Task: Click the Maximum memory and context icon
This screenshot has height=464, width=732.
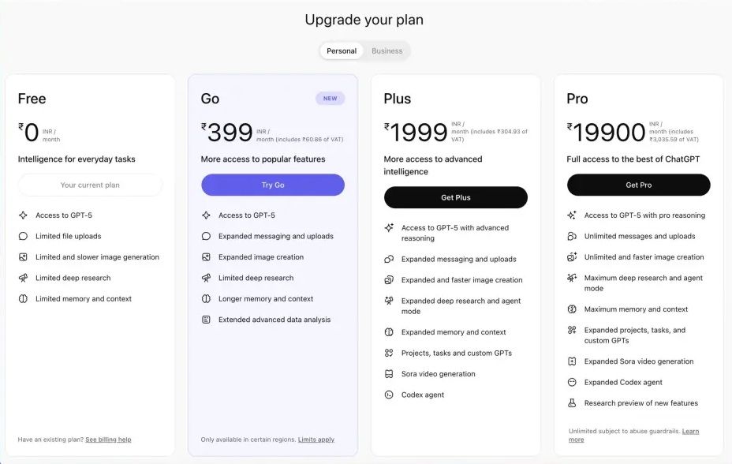Action: click(x=572, y=309)
